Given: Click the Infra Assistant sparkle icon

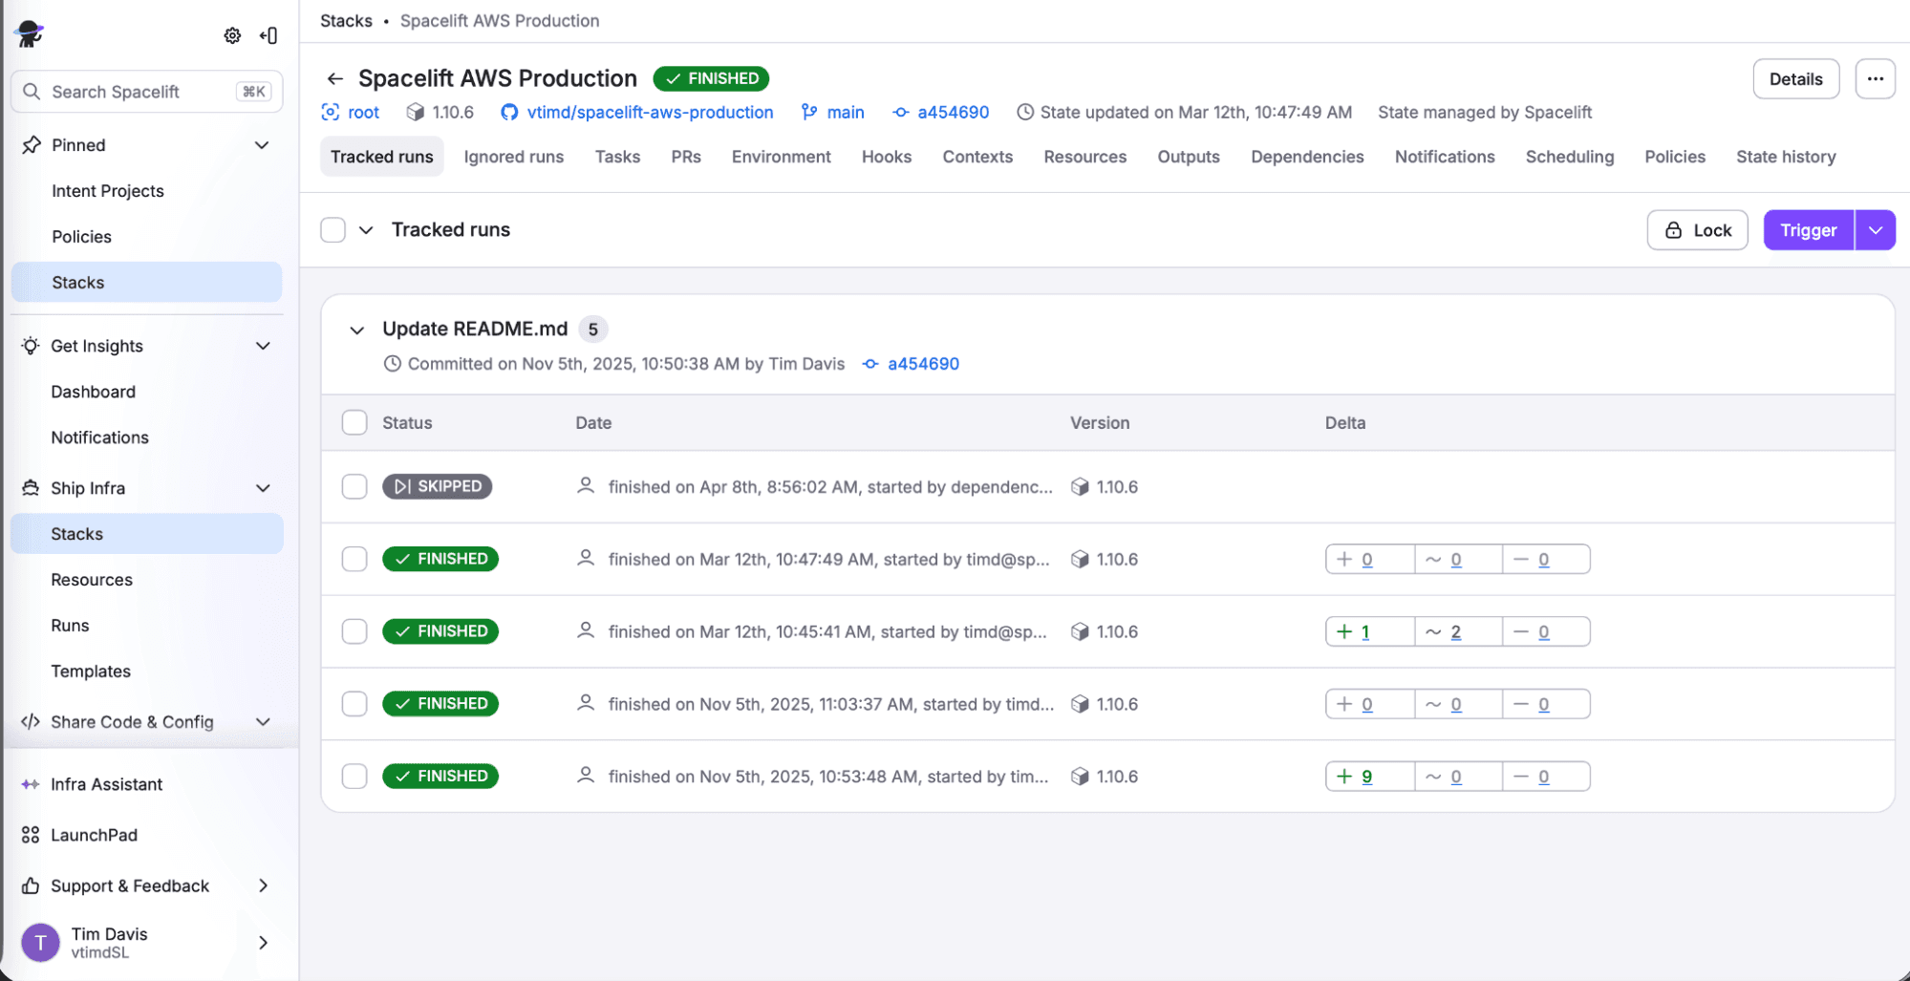Looking at the screenshot, I should (x=31, y=784).
